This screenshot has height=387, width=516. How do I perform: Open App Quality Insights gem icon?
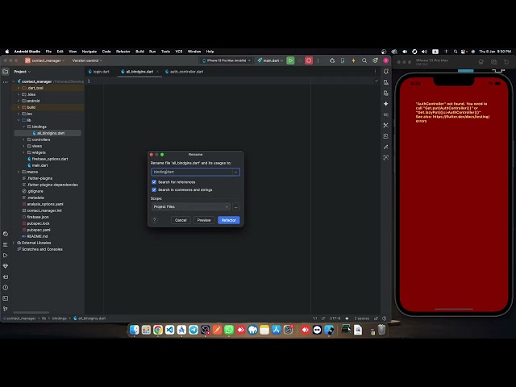(6, 266)
